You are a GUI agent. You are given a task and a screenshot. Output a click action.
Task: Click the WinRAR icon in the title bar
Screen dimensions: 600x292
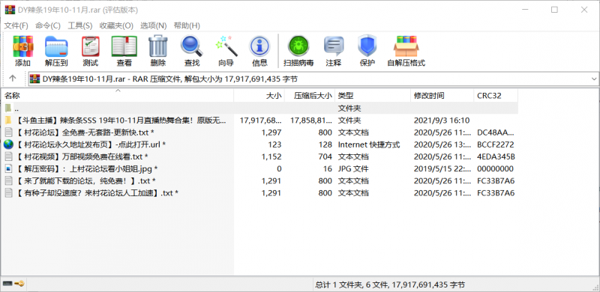[x=10, y=10]
